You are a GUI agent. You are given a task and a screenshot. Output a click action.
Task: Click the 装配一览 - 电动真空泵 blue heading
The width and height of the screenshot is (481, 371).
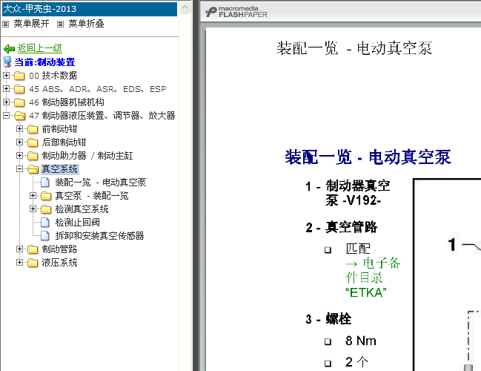pyautogui.click(x=368, y=157)
